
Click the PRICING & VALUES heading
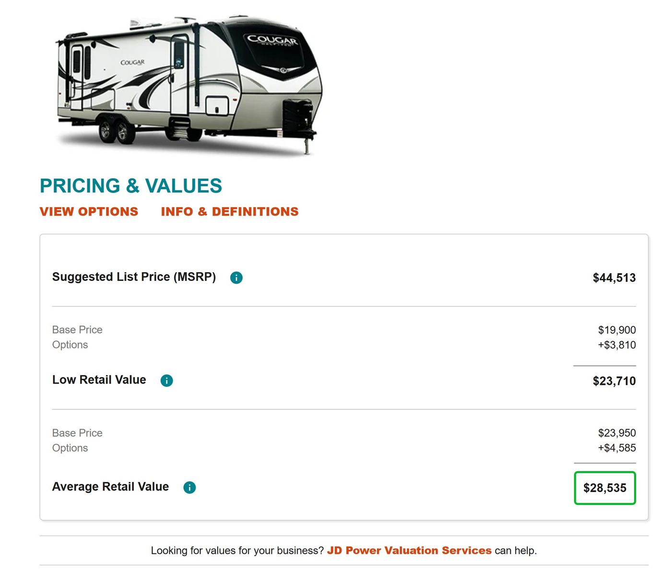coord(130,186)
